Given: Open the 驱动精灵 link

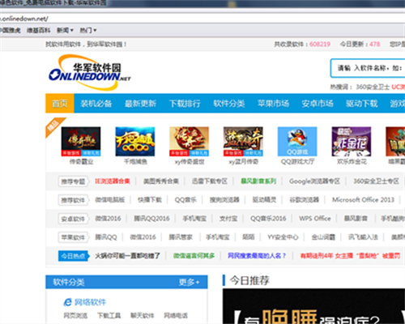Looking at the screenshot, I should (264, 200).
